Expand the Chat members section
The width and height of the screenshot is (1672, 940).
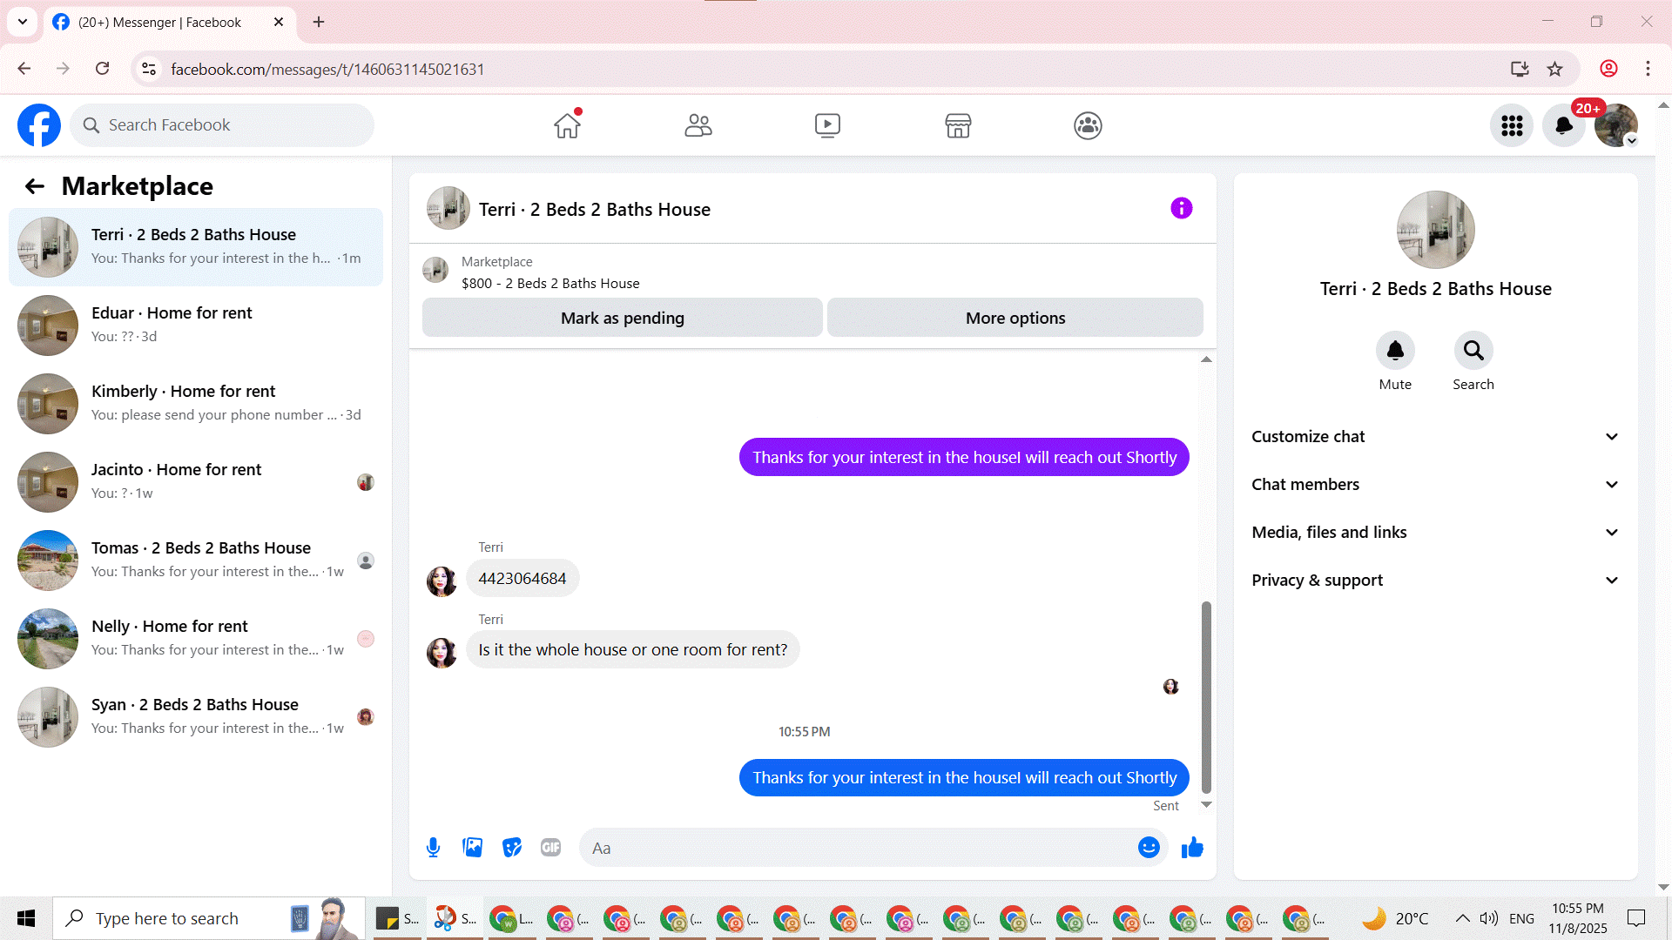tap(1435, 485)
